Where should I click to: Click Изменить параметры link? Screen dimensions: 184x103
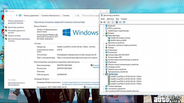pyautogui.click(x=96, y=66)
